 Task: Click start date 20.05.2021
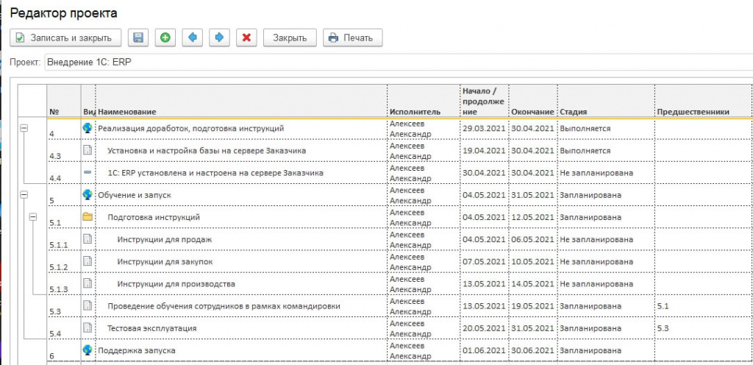click(484, 328)
